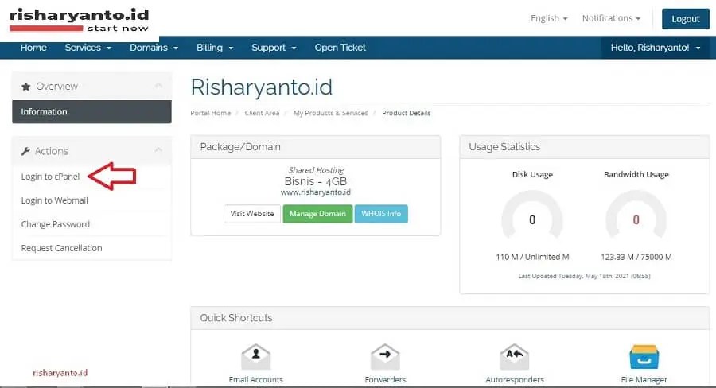716x388 pixels.
Task: Click the Risharyanto.id page heading
Action: click(261, 87)
